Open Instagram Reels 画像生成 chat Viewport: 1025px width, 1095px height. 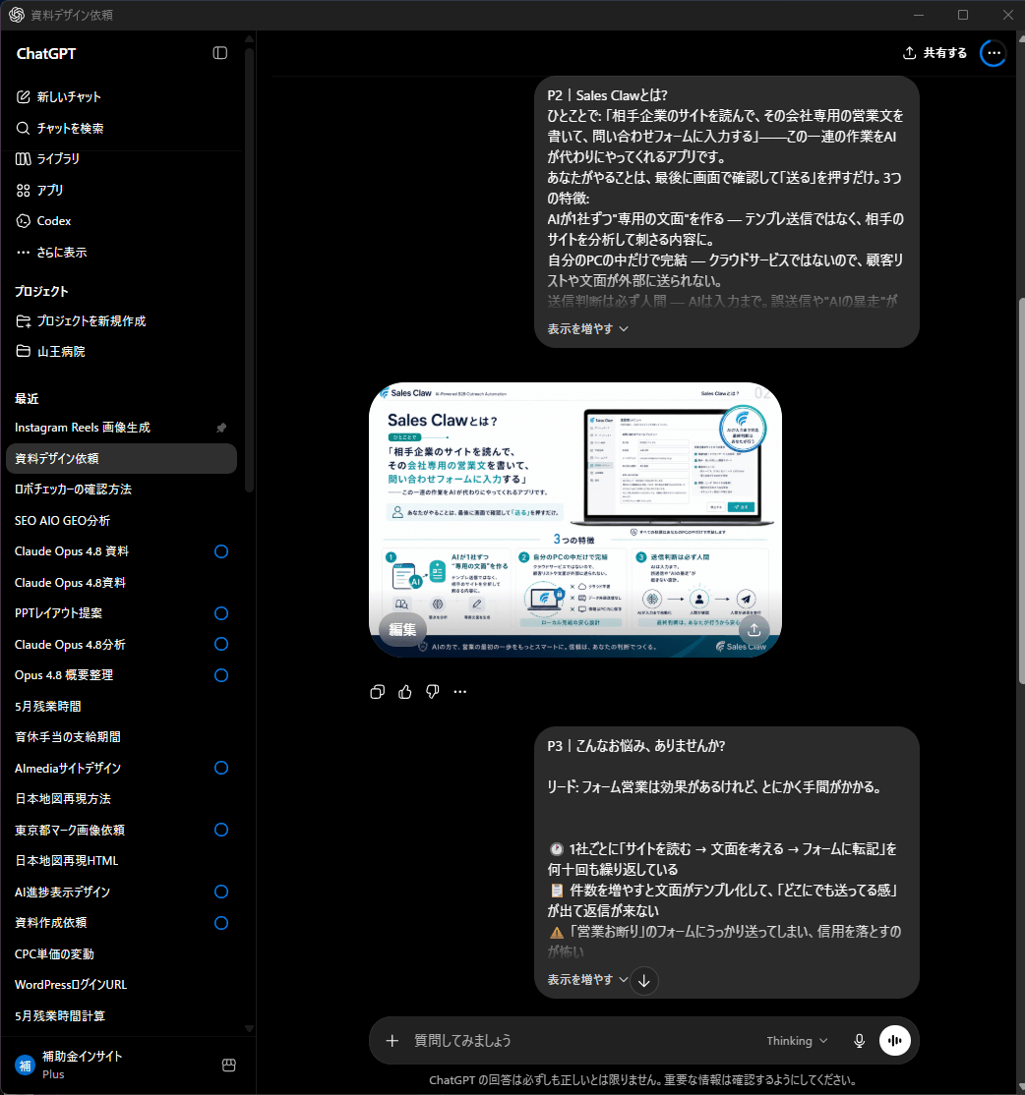pyautogui.click(x=83, y=428)
